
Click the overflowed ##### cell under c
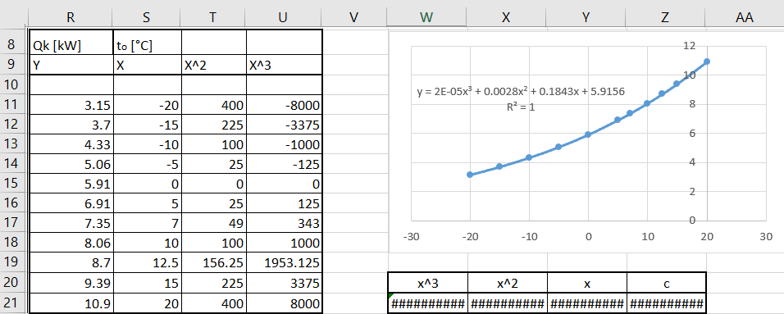click(666, 303)
